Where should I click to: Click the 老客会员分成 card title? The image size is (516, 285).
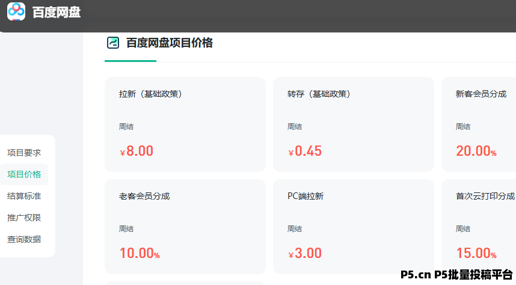[144, 197]
